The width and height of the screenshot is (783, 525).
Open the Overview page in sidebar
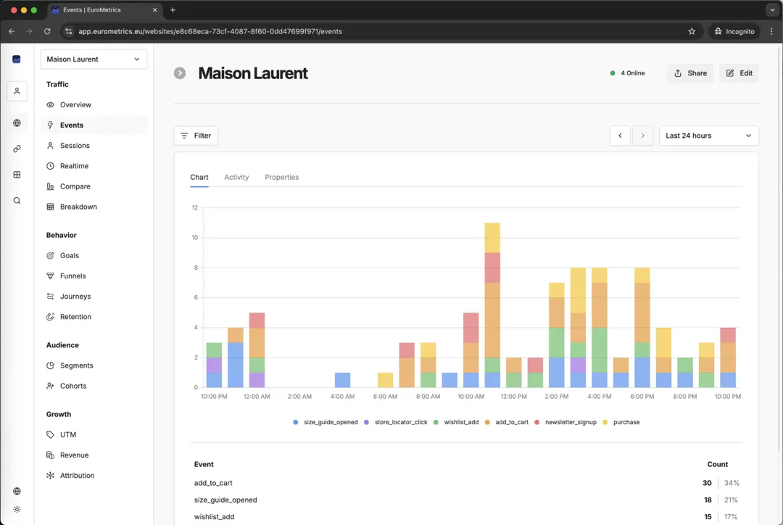point(94,105)
